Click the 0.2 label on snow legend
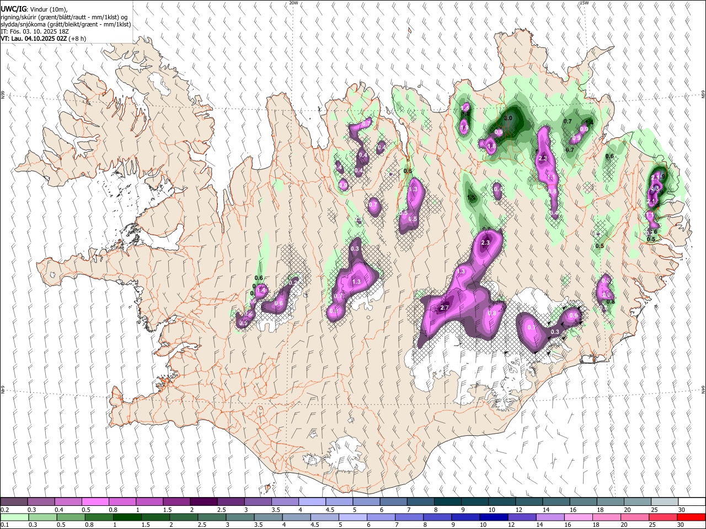Image resolution: width=706 pixels, height=529 pixels. click(x=4, y=510)
